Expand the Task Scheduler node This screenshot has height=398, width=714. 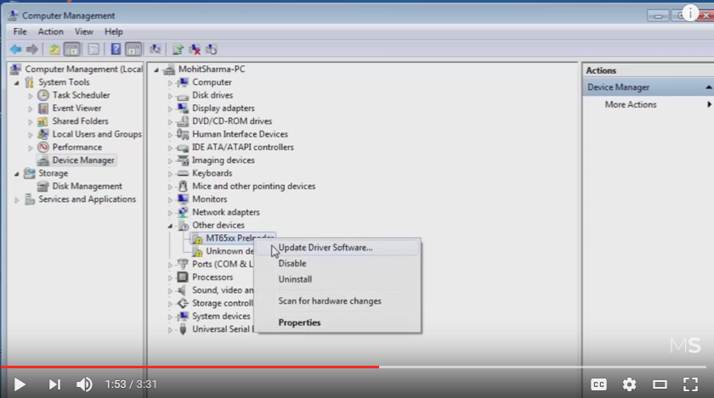pos(31,96)
